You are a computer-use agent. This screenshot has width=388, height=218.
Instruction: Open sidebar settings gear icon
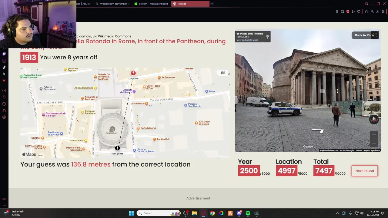(4, 117)
